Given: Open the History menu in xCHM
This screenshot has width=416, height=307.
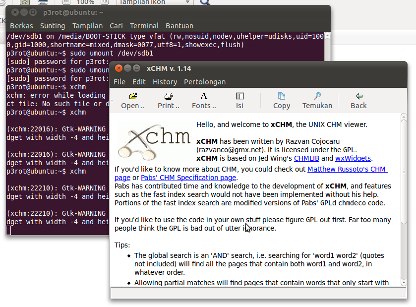Looking at the screenshot, I should tap(165, 82).
